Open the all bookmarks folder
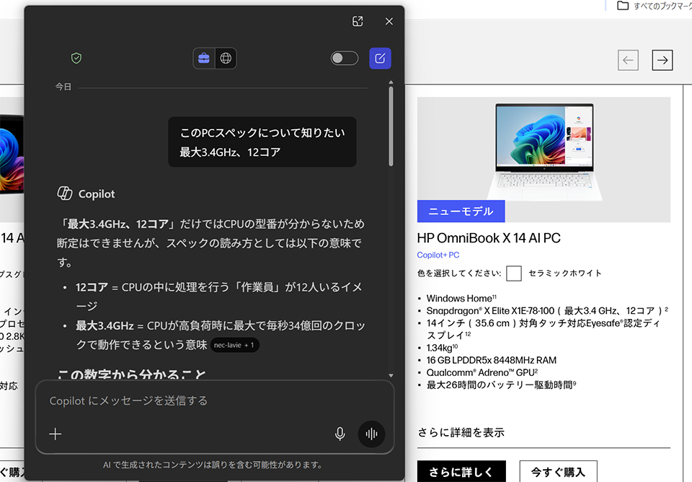Screen dimensions: 692x482 click(654, 6)
